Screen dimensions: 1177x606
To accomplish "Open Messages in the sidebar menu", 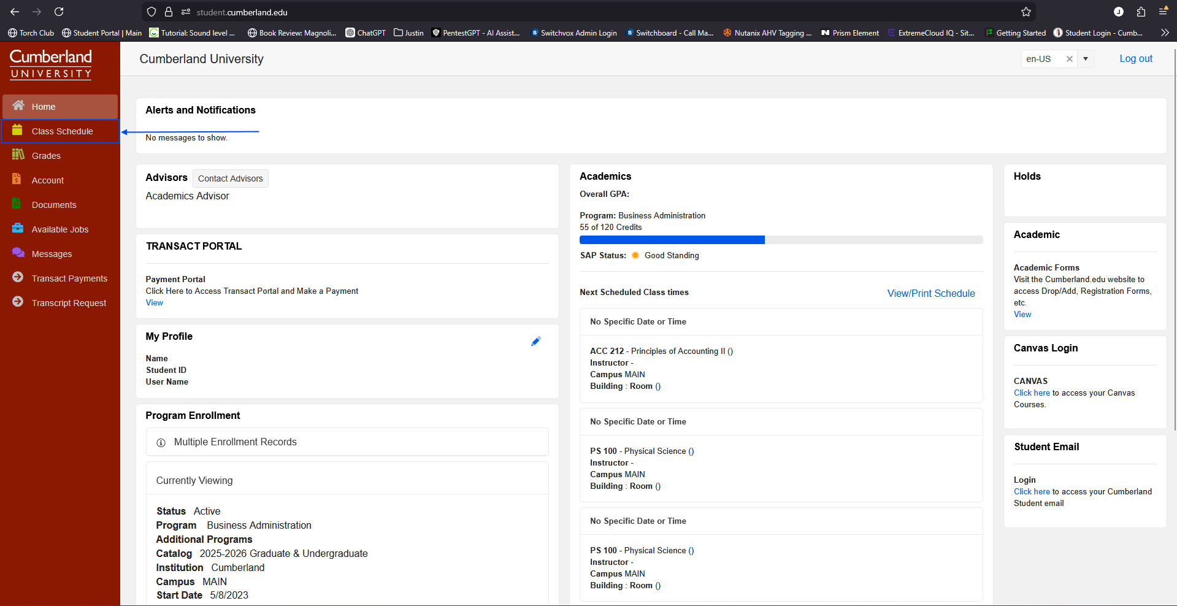I will pos(60,254).
